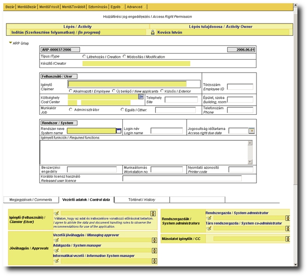Click the Rendszer neve / System name field
308x277 pixels.
tap(91, 131)
